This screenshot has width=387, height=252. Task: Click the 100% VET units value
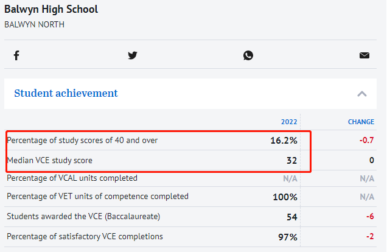coord(285,197)
